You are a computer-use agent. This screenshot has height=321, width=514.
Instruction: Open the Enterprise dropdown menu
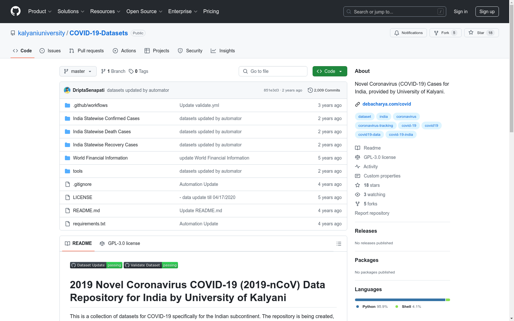coord(183,12)
